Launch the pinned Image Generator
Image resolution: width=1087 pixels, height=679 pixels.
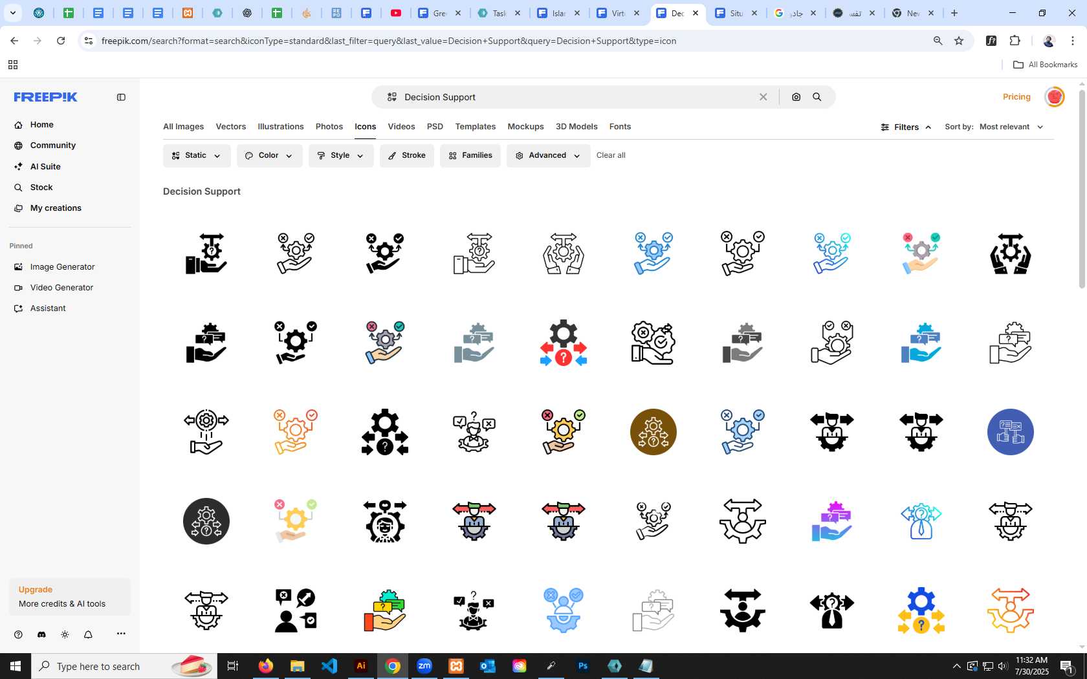[x=62, y=267]
